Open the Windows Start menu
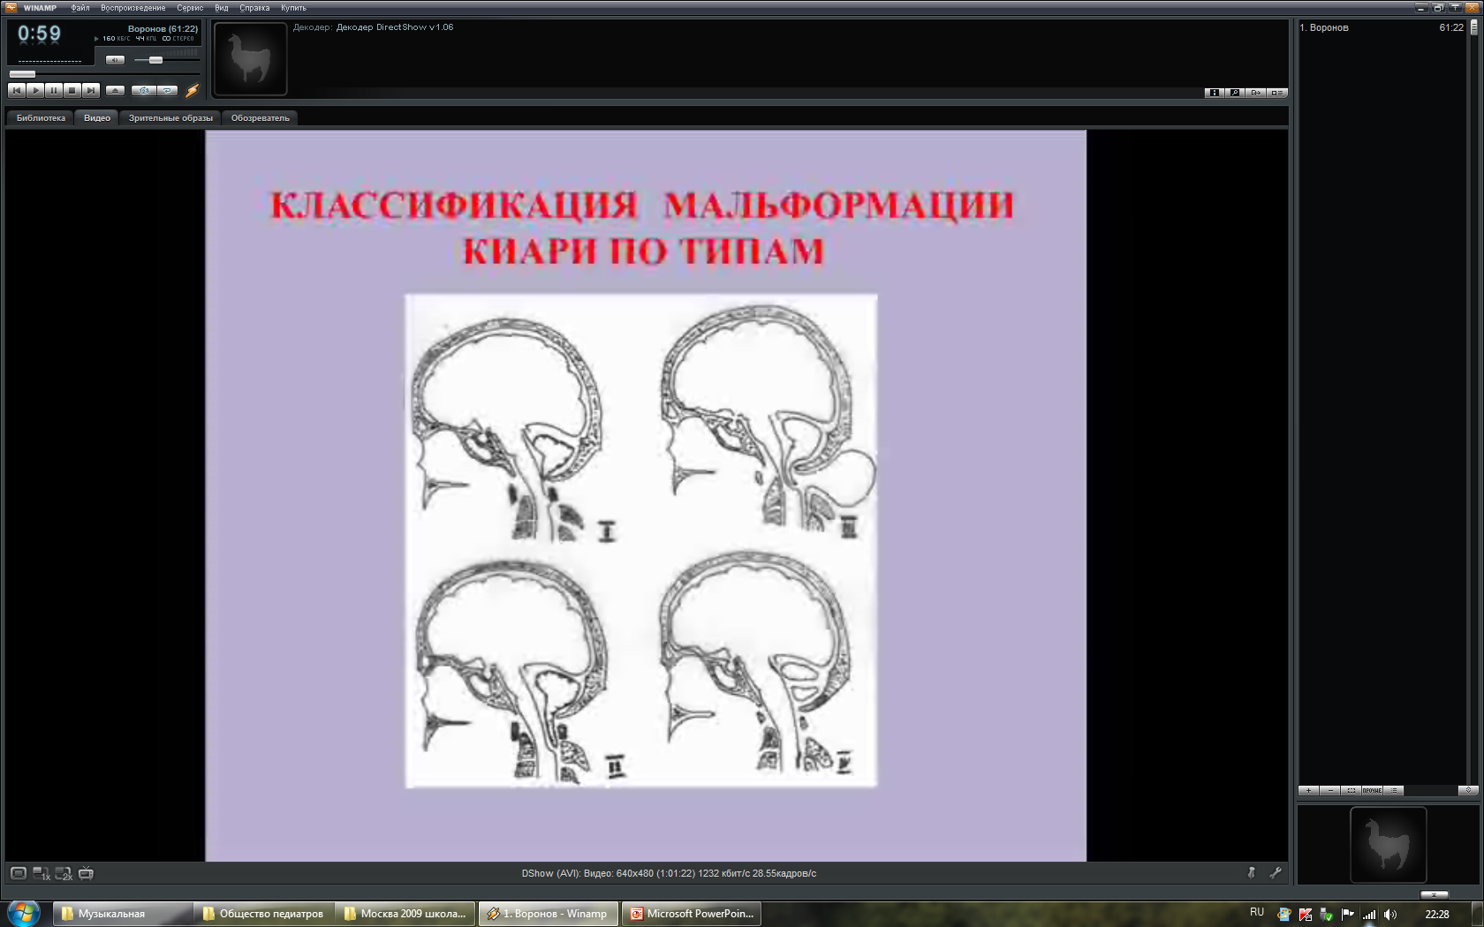The width and height of the screenshot is (1484, 927). (23, 913)
